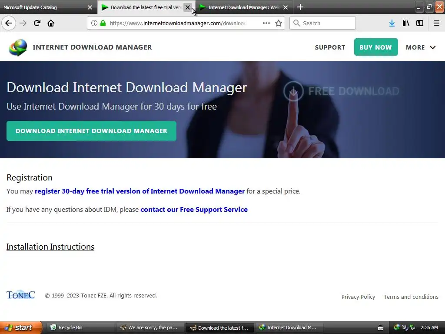Screen dimensions: 445x334
Task: Open register 30-day free trial version link
Action: point(139,191)
